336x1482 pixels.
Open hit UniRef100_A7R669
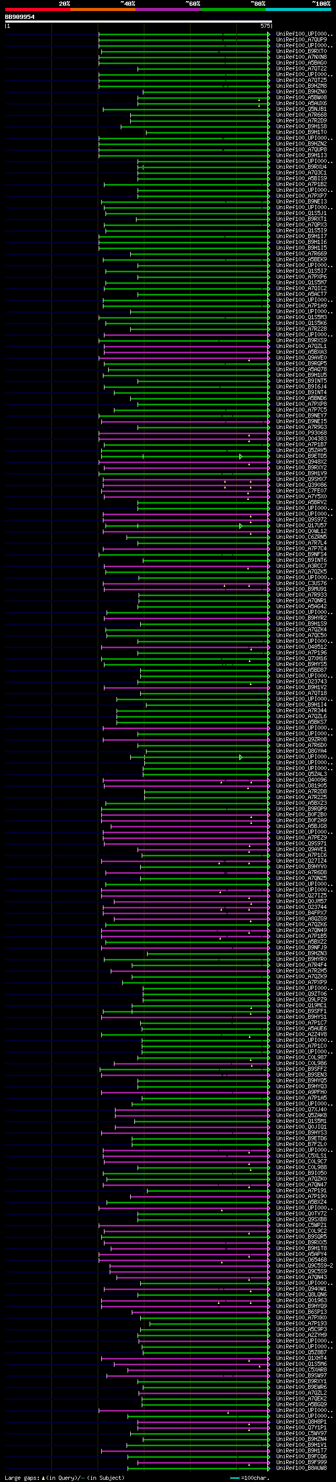pyautogui.click(x=301, y=254)
